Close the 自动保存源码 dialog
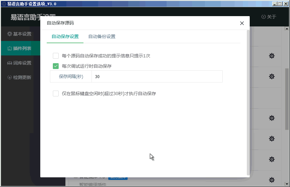 [242, 23]
